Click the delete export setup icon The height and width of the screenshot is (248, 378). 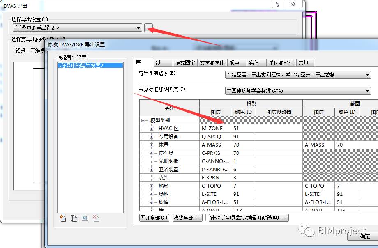tap(96, 218)
